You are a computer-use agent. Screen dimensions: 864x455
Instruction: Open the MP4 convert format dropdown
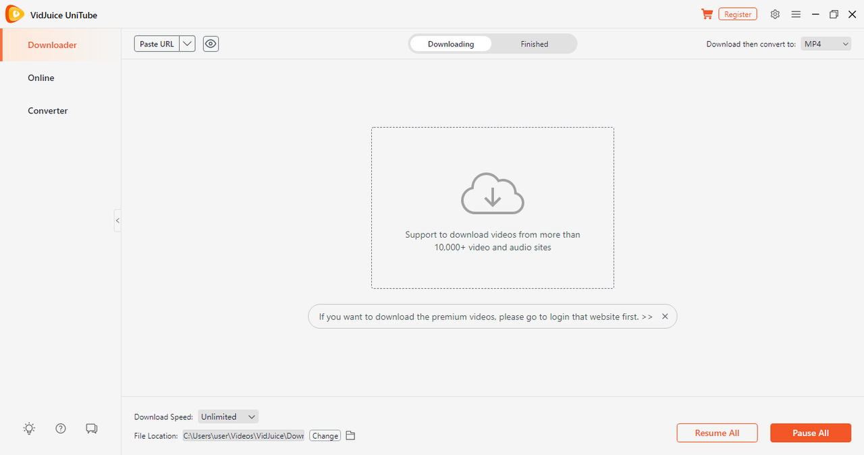pos(826,44)
